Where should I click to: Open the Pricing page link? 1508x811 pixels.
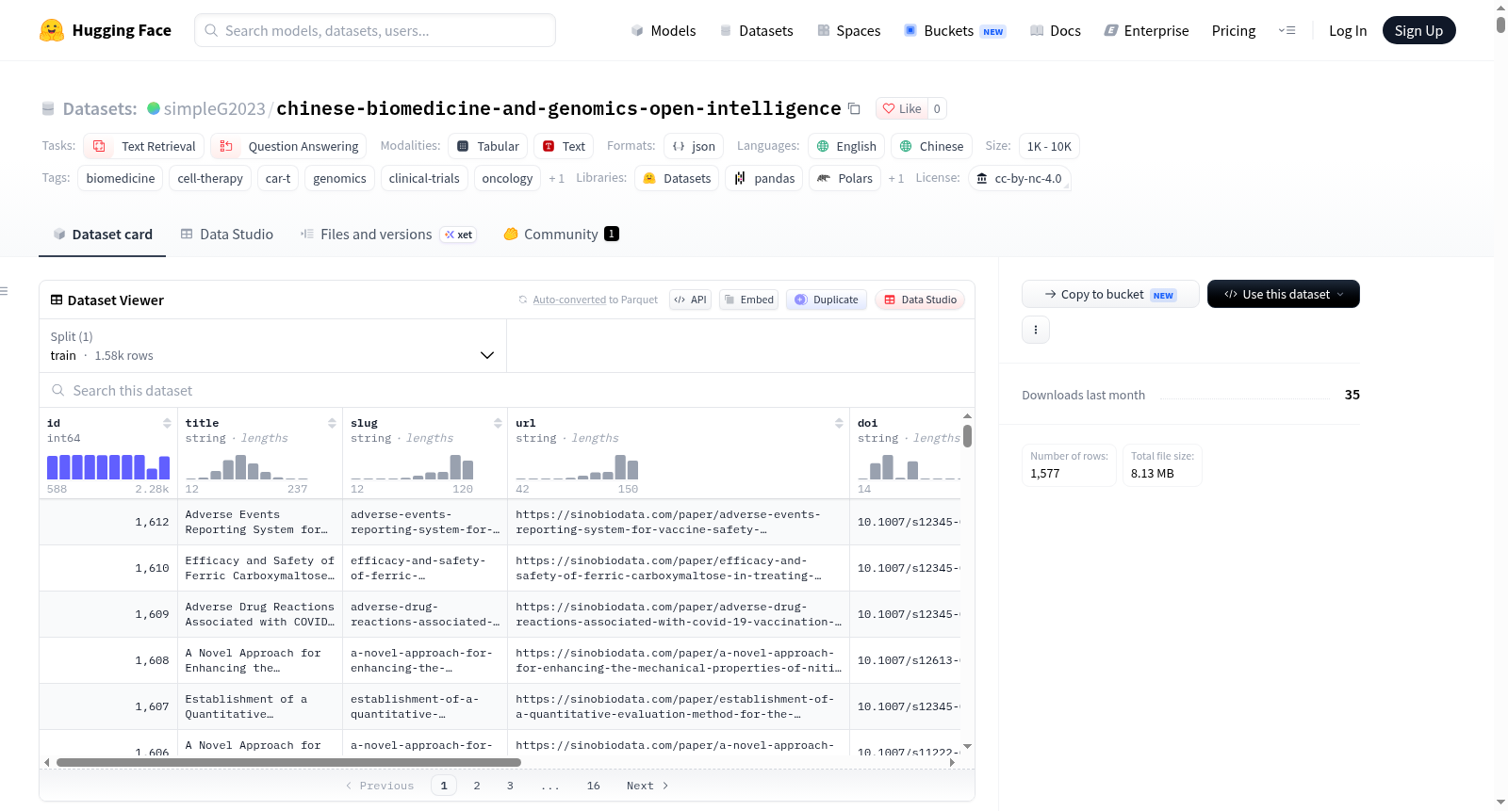click(1234, 30)
